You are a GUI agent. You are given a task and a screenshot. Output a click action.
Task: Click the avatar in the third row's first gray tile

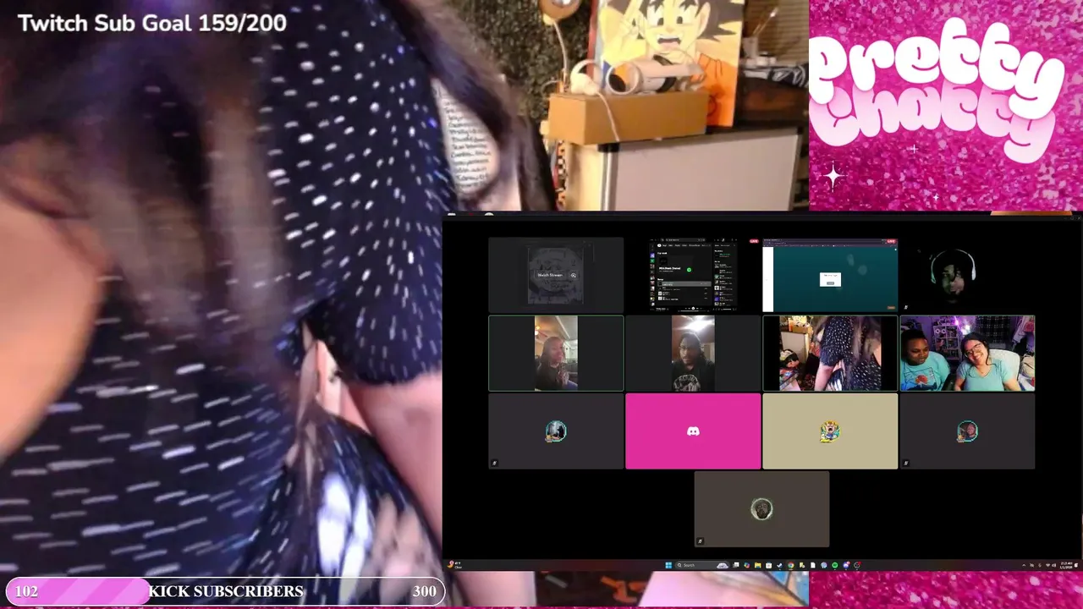pyautogui.click(x=556, y=431)
